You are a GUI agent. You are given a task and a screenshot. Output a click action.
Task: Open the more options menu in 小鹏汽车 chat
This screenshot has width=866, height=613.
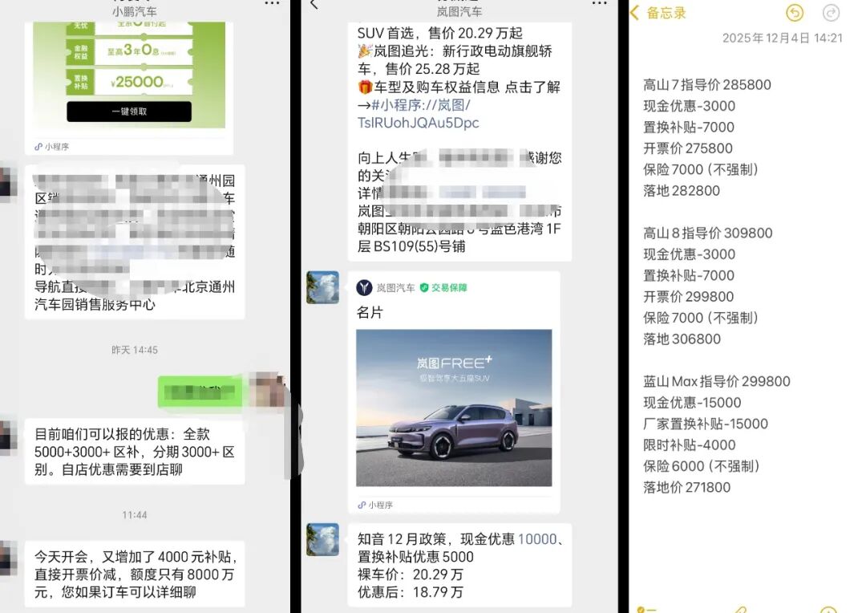coord(273,4)
